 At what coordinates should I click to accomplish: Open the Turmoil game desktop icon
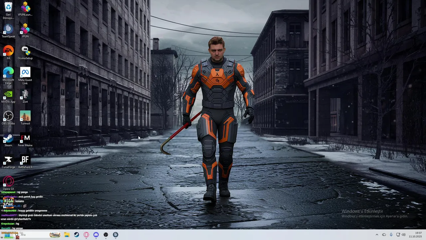click(x=25, y=118)
